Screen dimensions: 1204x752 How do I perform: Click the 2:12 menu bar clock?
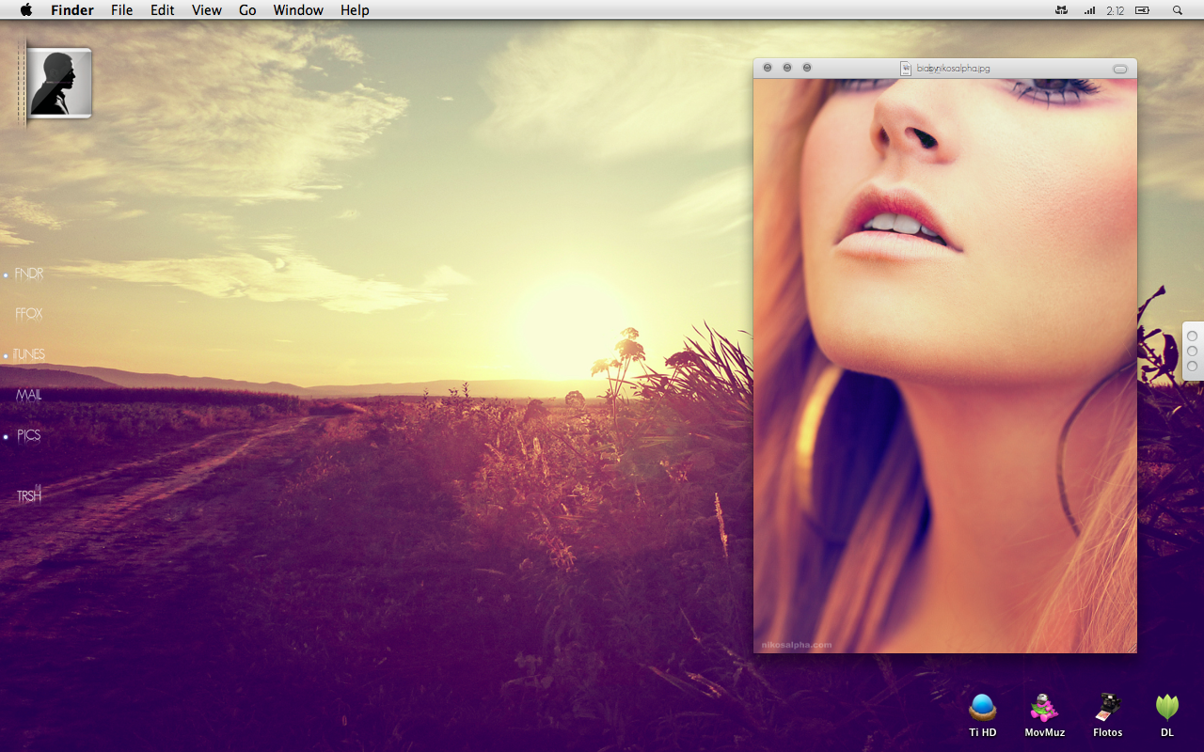click(1116, 10)
